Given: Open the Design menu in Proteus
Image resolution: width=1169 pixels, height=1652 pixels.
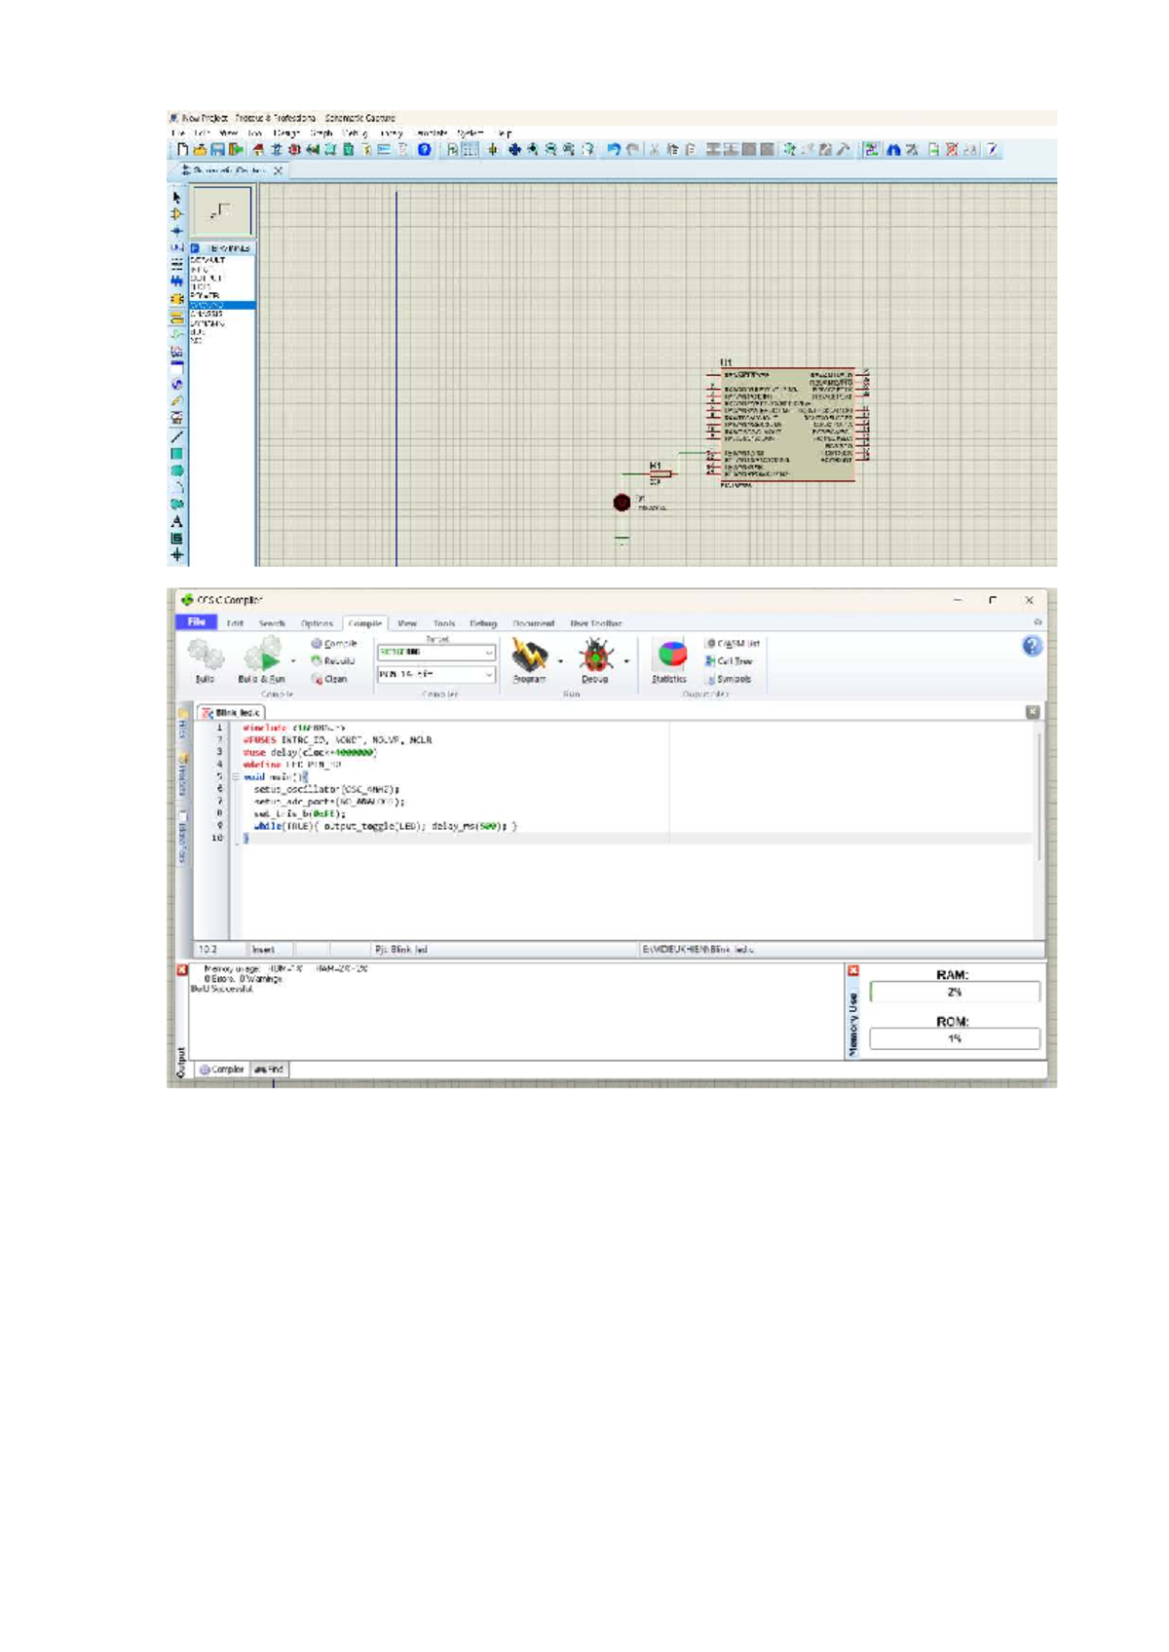Looking at the screenshot, I should click(286, 132).
